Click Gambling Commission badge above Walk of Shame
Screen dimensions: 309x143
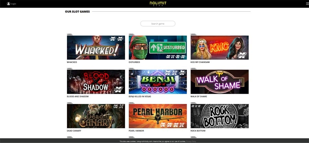[x=194, y=68]
